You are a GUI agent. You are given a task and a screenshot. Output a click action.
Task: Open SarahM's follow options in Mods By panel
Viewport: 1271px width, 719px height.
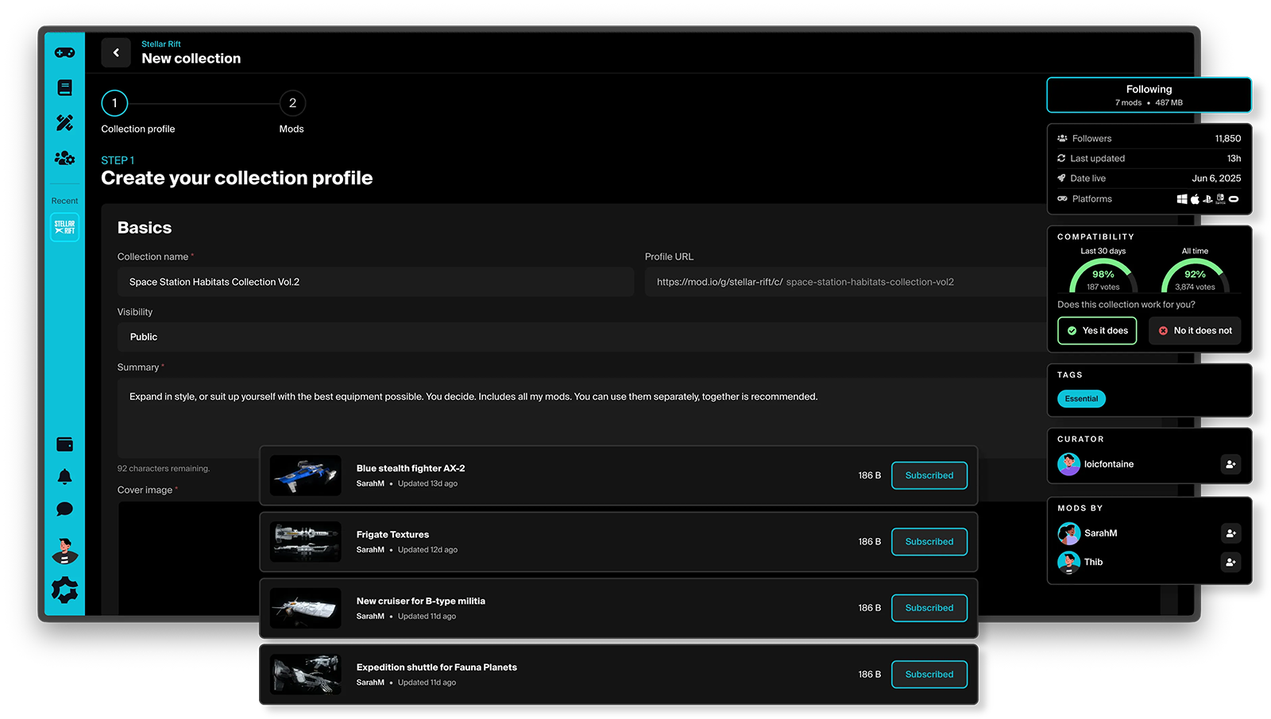pyautogui.click(x=1230, y=533)
